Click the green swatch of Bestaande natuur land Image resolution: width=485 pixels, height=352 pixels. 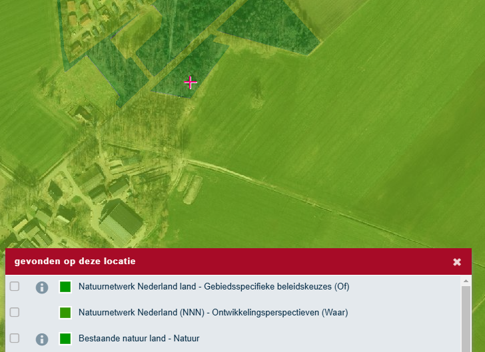[65, 339]
